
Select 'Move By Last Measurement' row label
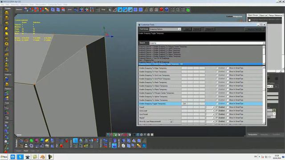(150, 121)
